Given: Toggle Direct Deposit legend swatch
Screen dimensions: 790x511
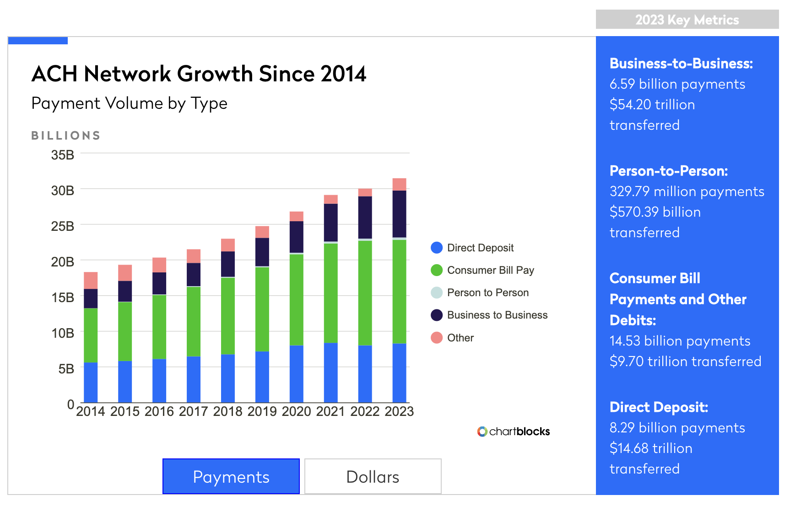Looking at the screenshot, I should click(437, 248).
